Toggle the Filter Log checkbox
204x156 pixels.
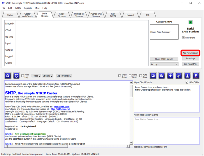[x=23, y=76]
